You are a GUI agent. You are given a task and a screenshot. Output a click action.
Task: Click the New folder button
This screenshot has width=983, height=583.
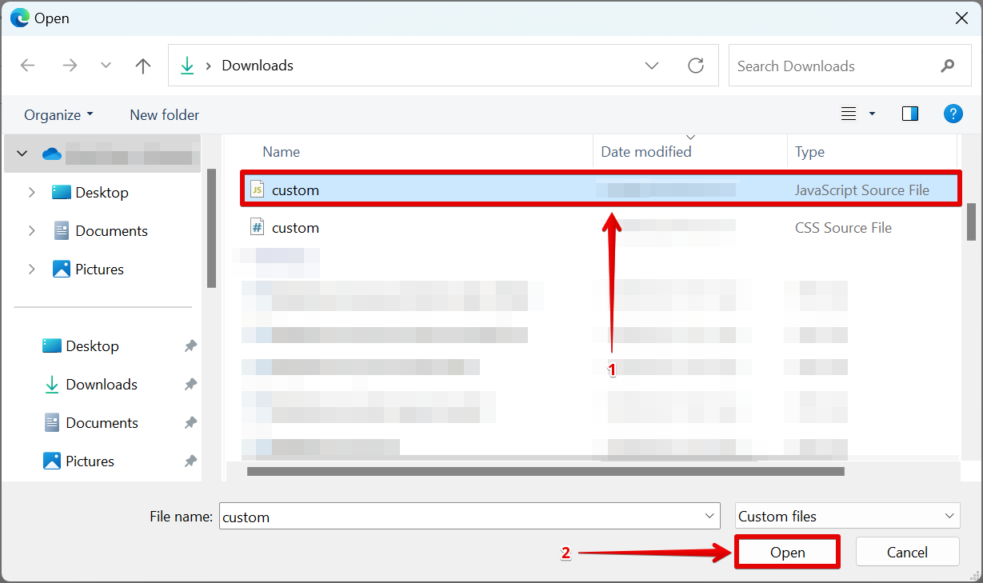(164, 114)
